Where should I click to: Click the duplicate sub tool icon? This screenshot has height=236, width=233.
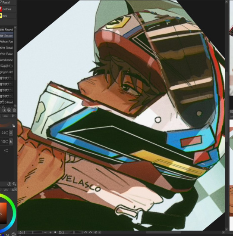tap(9, 110)
